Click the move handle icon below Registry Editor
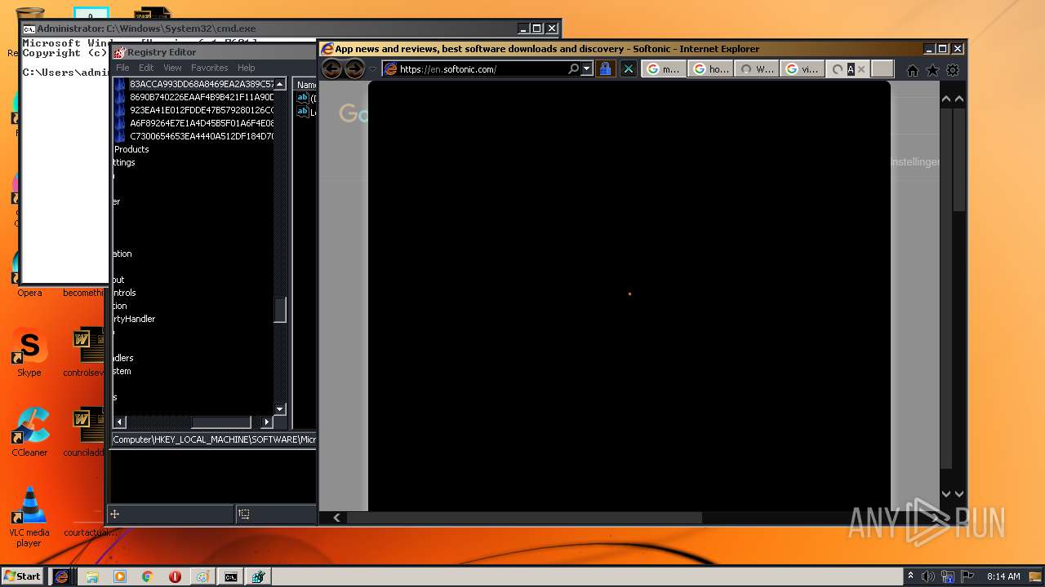This screenshot has height=587, width=1045. [115, 514]
